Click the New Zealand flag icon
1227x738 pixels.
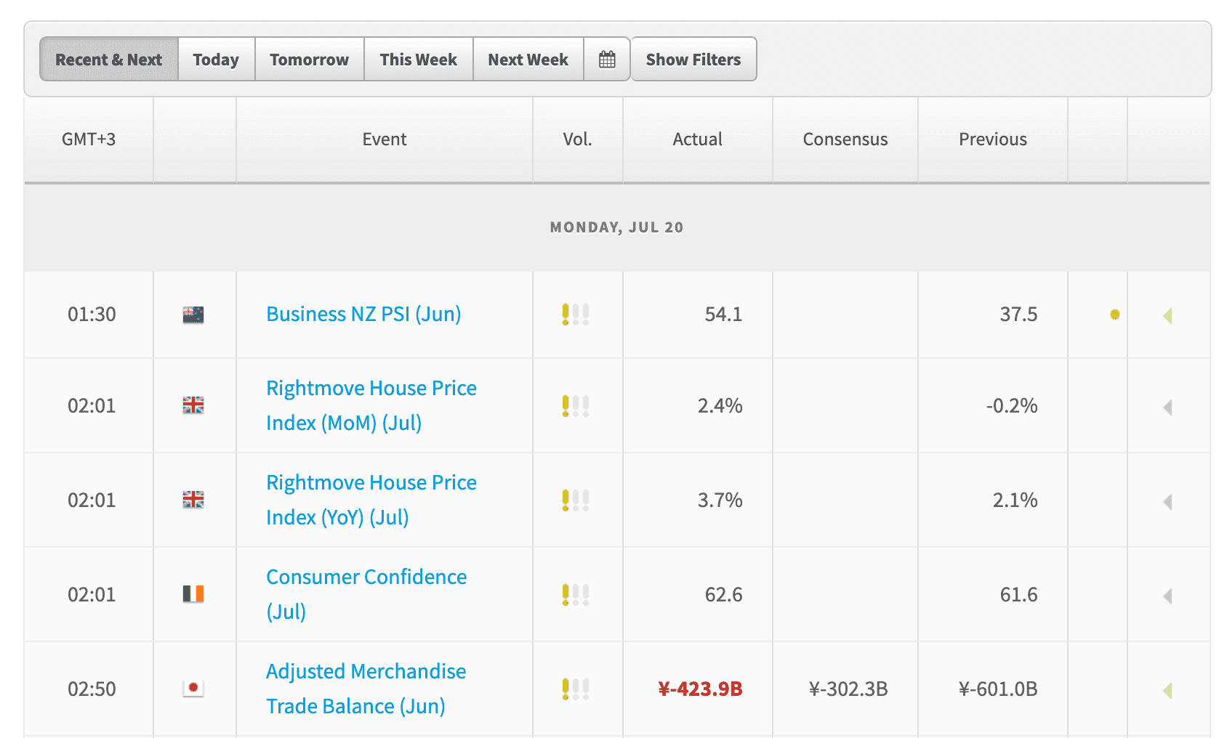(193, 315)
